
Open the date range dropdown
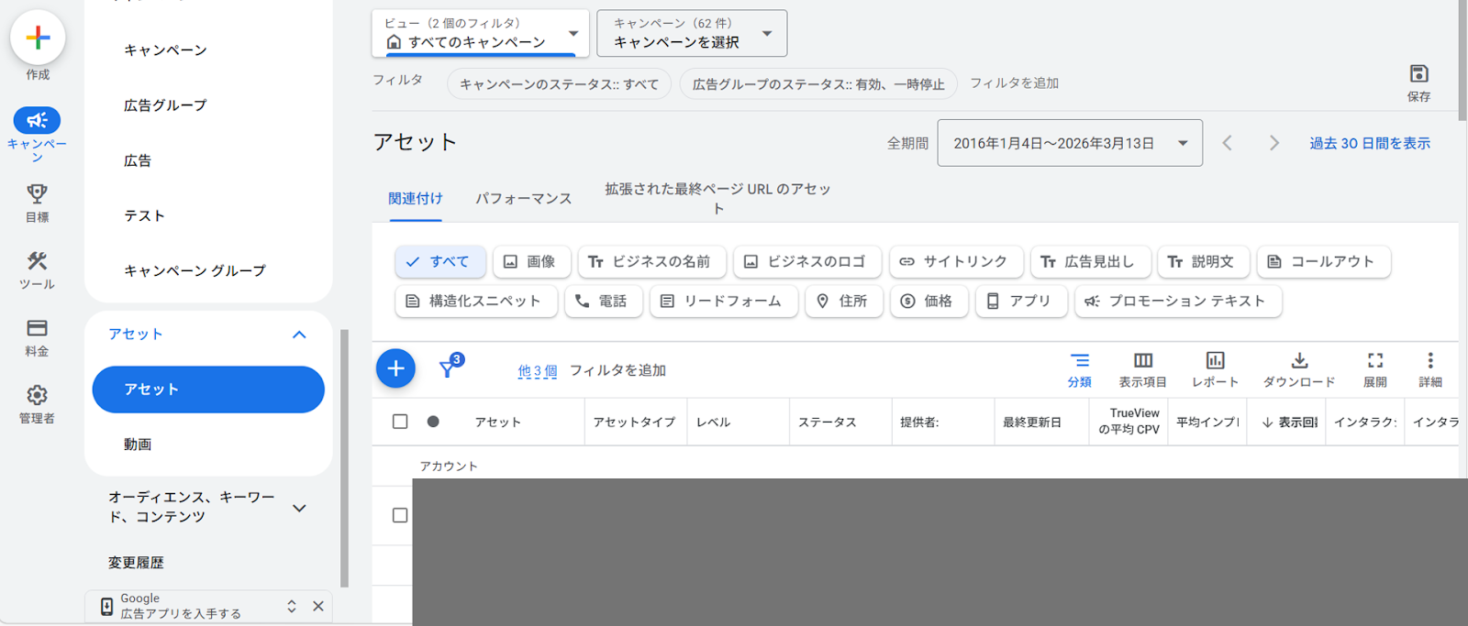(x=1070, y=143)
